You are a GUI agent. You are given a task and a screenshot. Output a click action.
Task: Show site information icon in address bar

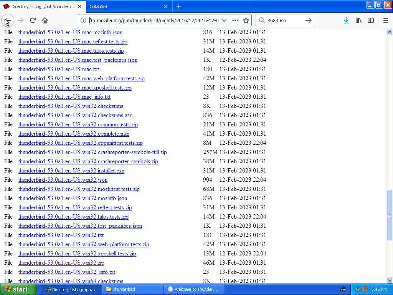[x=83, y=20]
